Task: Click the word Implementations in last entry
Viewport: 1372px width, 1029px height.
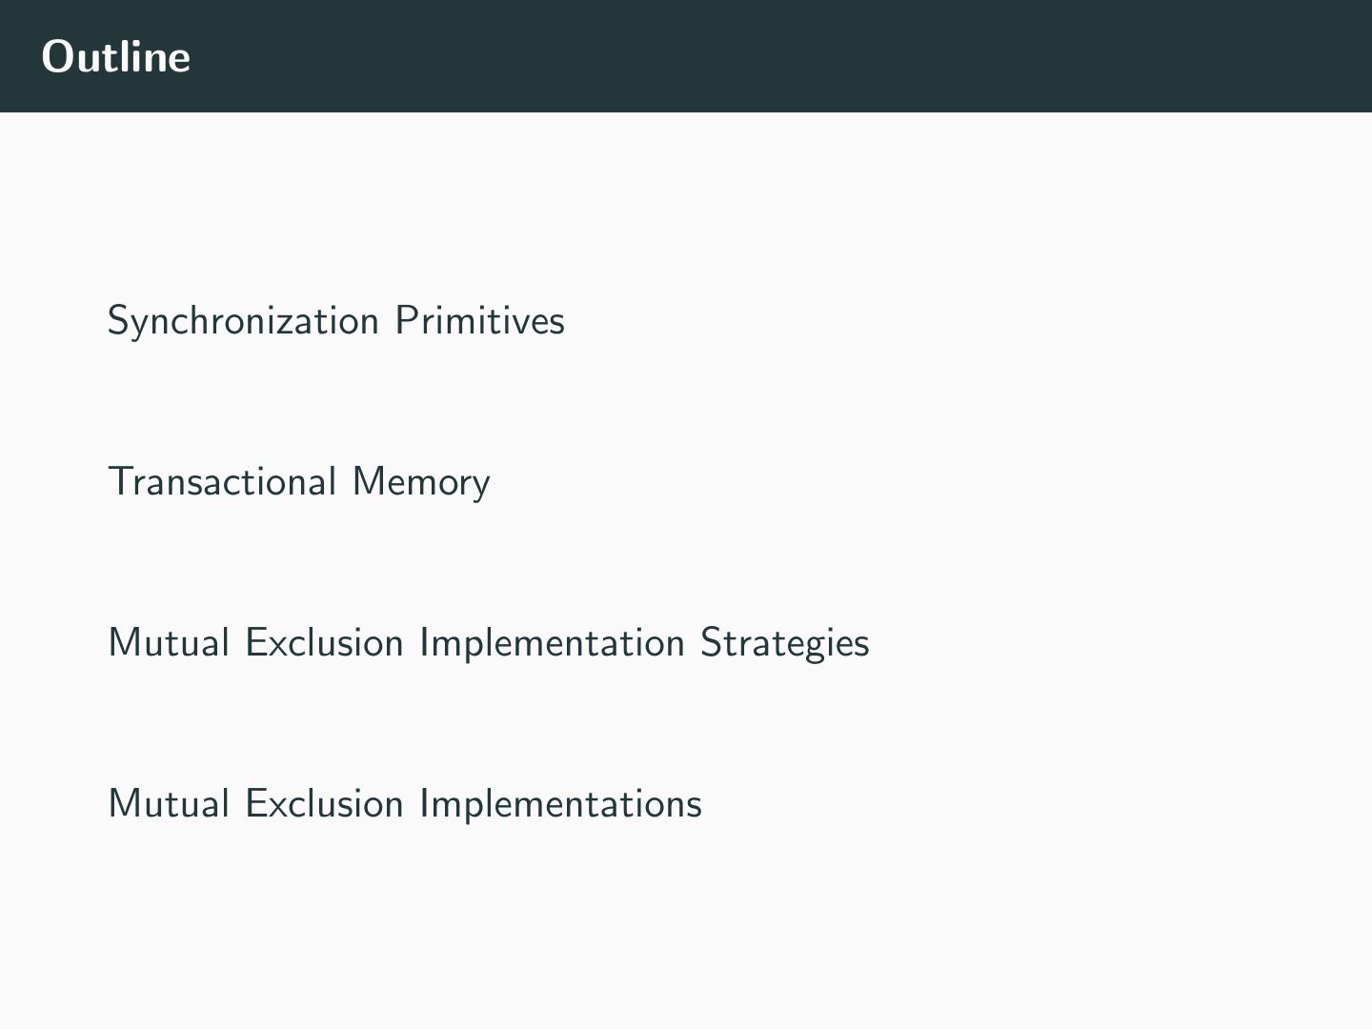Action: (560, 804)
